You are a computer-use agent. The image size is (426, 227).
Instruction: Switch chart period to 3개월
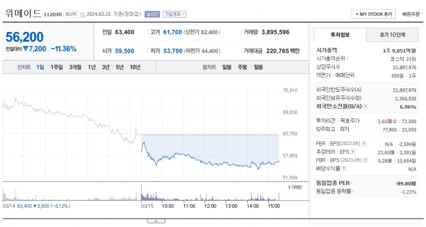[75, 67]
